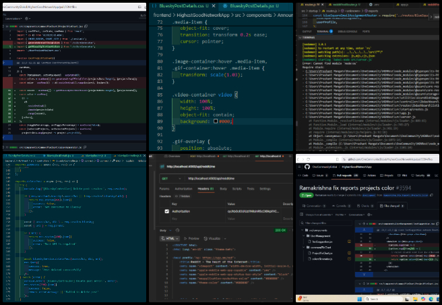Open the Postman Settings tab

[265, 189]
